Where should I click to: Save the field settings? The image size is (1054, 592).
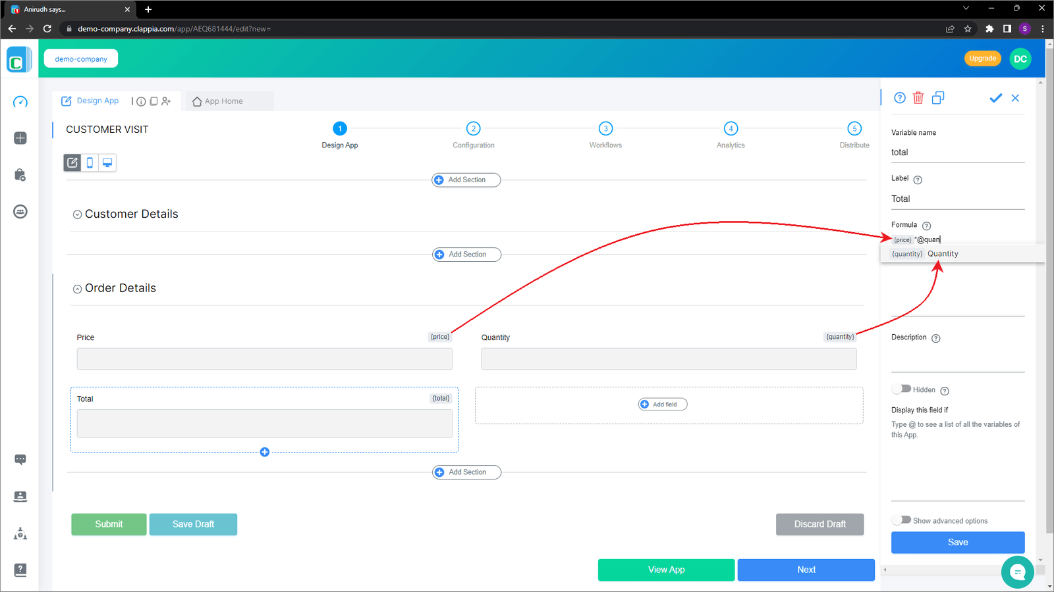tap(957, 542)
